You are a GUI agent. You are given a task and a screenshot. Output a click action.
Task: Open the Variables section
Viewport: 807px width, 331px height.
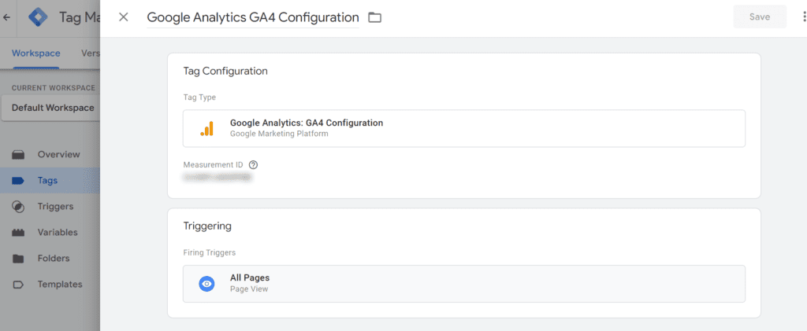pos(58,232)
